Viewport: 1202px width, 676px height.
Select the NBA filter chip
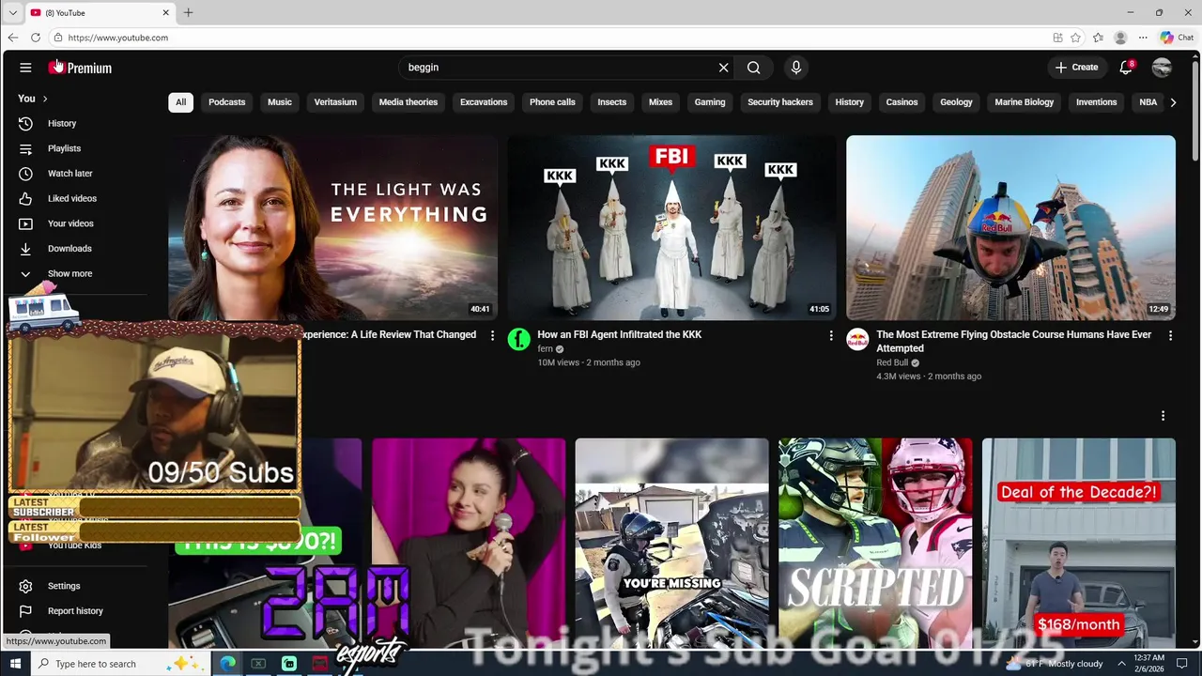[x=1148, y=102]
